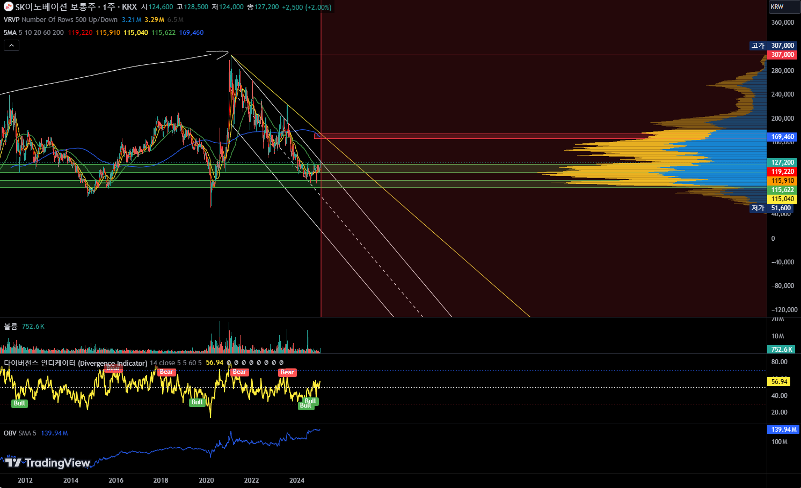Click the red 119,220 value in 5MA legend

(x=81, y=33)
